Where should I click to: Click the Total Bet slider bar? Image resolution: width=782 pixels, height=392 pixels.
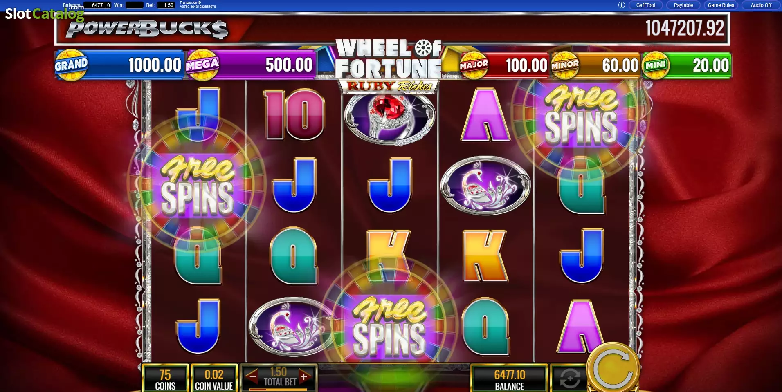[x=278, y=389]
